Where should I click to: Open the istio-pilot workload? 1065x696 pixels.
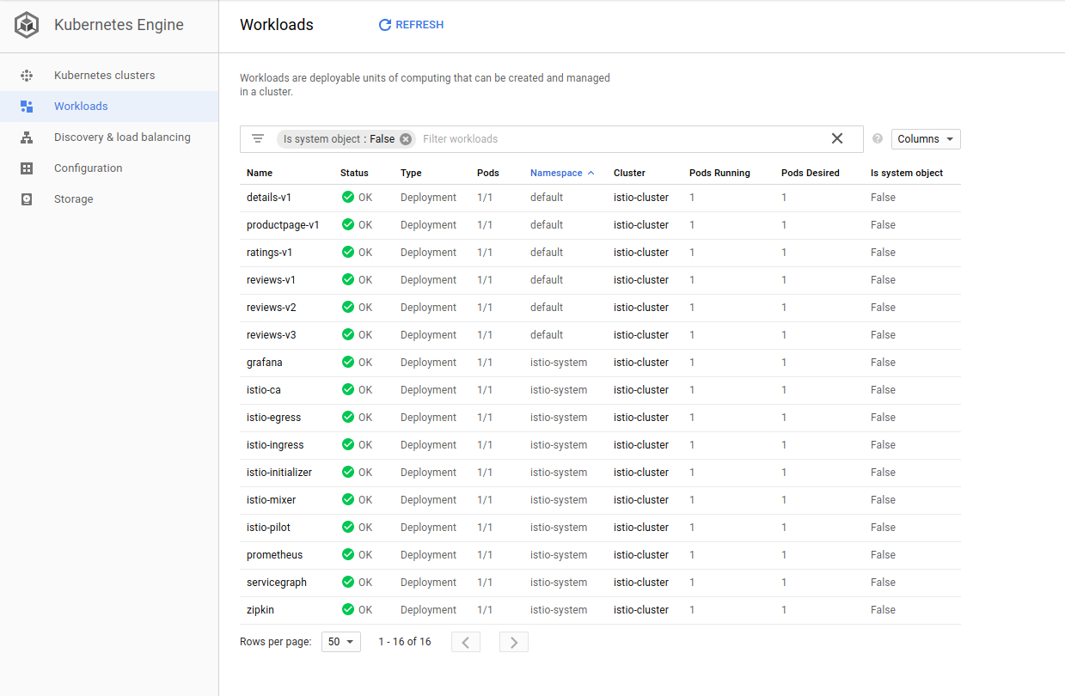tap(269, 528)
